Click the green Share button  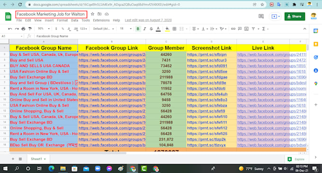pyautogui.click(x=295, y=17)
